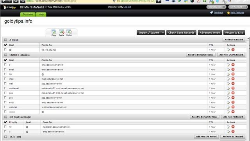Tick the checkbox for MX priority 10 row

coord(5,127)
